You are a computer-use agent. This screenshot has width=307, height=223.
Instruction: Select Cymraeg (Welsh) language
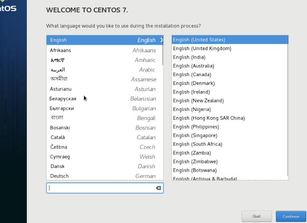pos(105,157)
